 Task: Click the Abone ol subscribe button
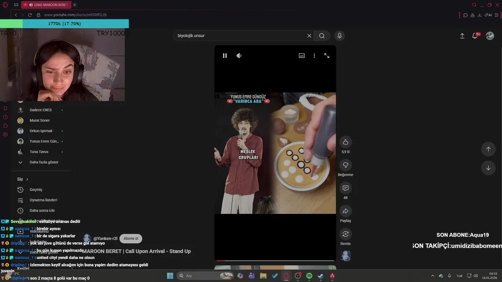click(131, 239)
